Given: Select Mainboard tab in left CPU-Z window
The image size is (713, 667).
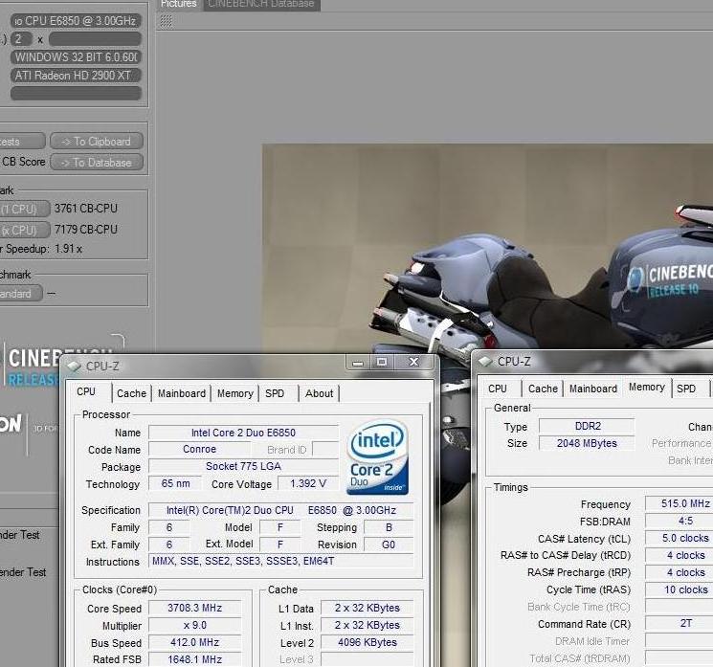Looking at the screenshot, I should [182, 393].
